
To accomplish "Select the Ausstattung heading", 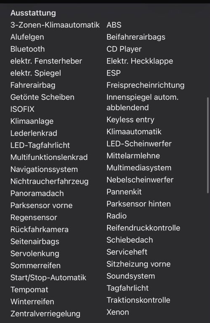I will click(33, 13).
